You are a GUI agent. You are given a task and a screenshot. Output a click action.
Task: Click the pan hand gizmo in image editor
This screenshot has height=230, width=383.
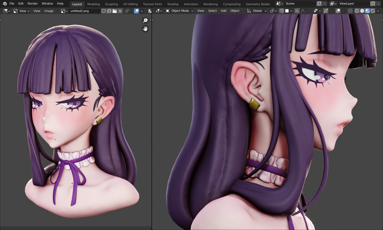pyautogui.click(x=145, y=29)
